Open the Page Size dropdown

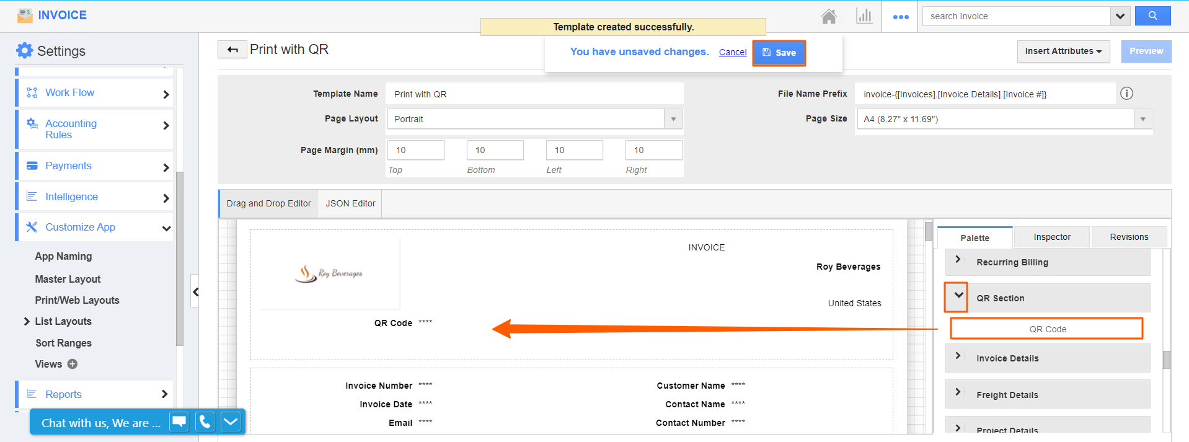(x=1143, y=119)
